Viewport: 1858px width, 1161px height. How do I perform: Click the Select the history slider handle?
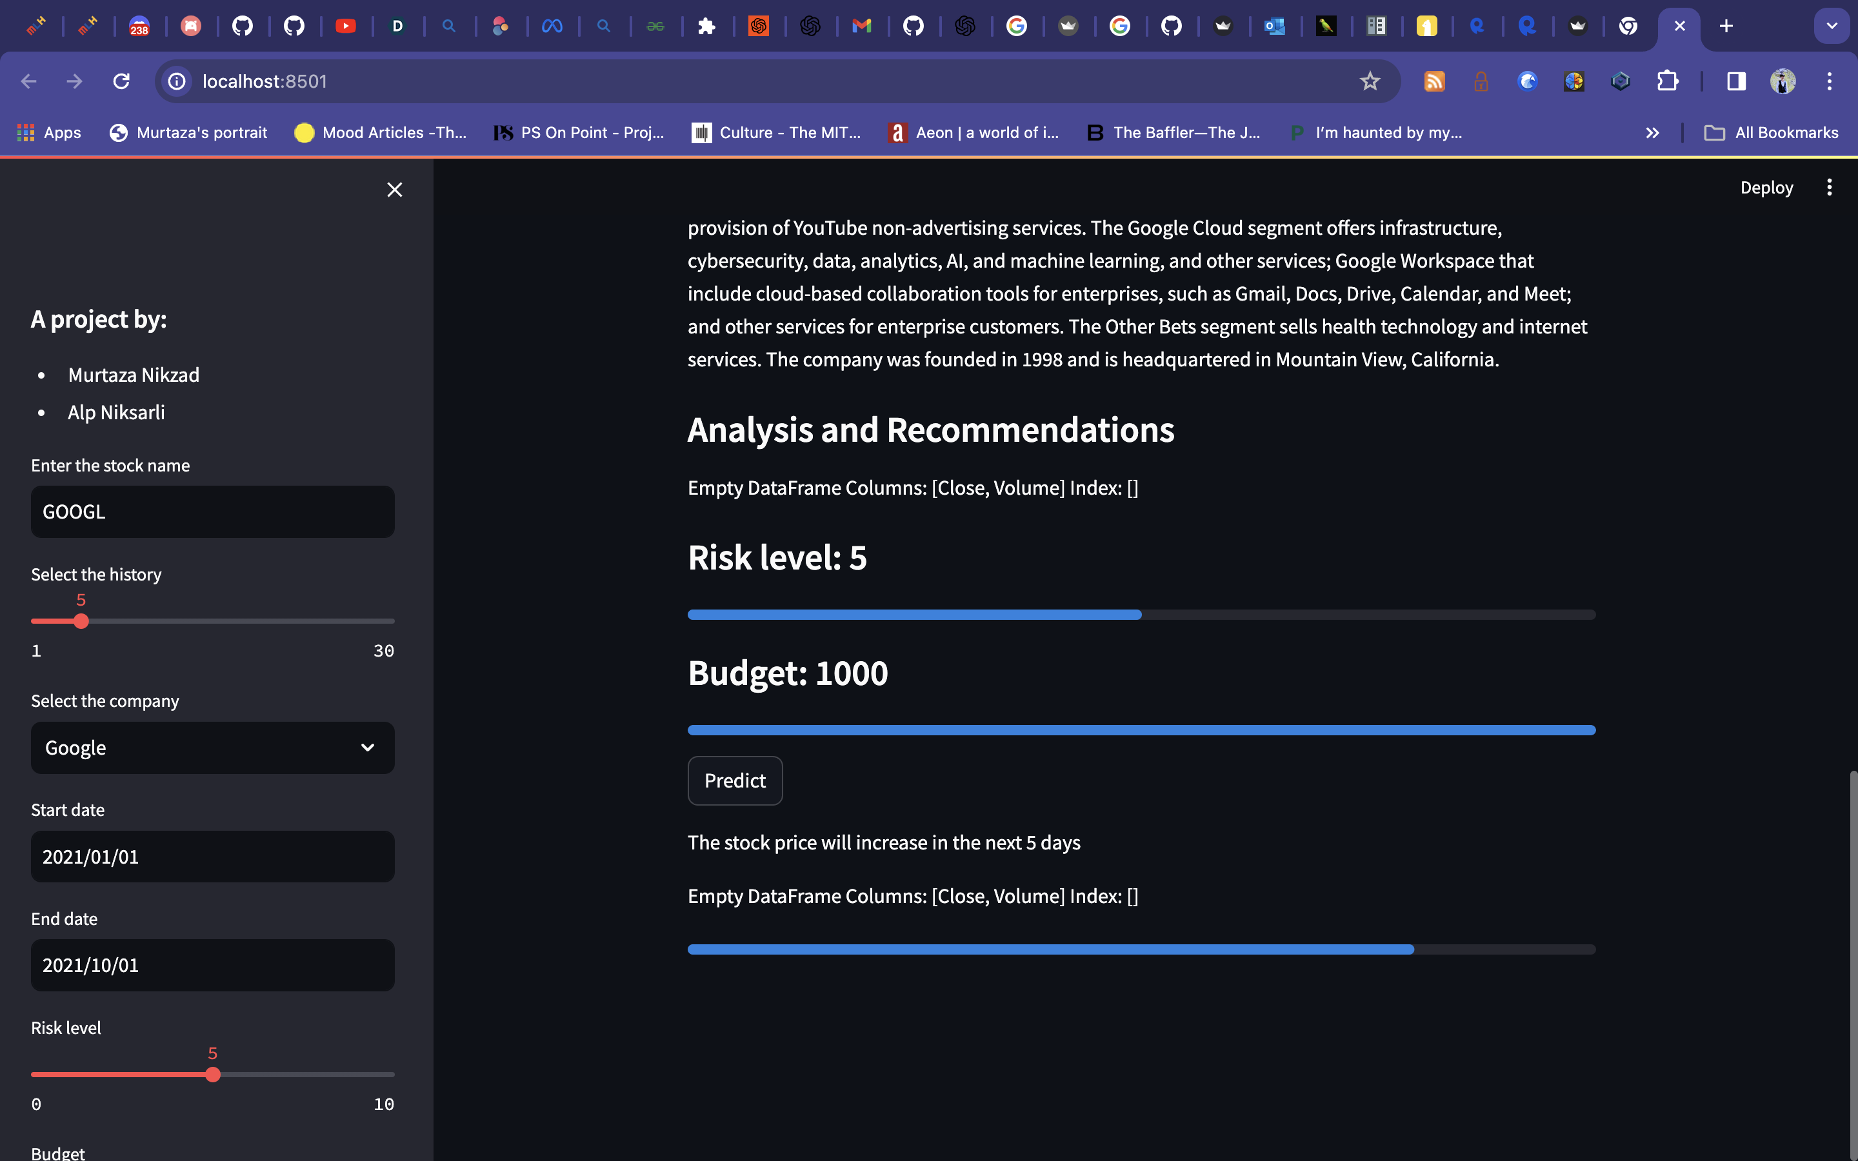tap(81, 621)
